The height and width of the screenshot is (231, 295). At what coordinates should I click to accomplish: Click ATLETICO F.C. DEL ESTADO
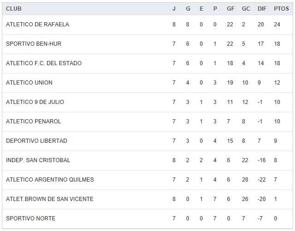pos(44,63)
